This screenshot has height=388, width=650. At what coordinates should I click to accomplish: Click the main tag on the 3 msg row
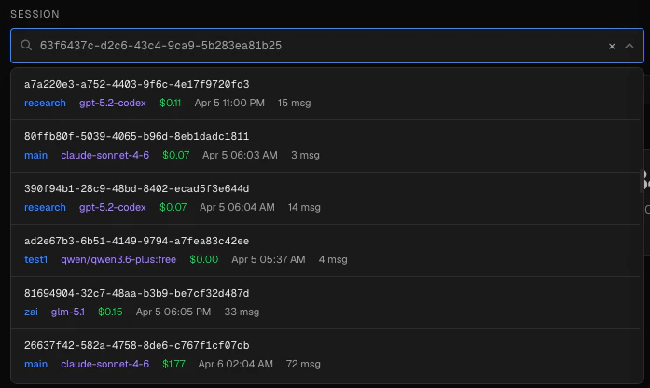tap(35, 155)
